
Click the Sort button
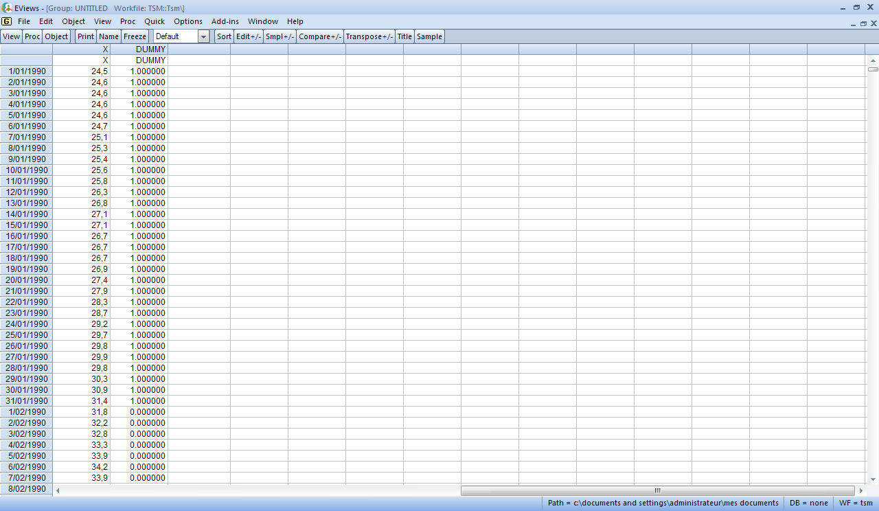[224, 36]
